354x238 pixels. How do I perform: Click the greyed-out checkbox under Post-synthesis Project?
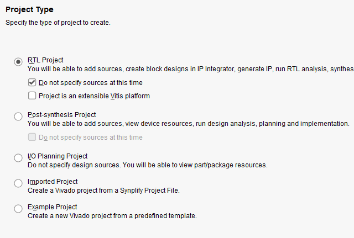32,137
